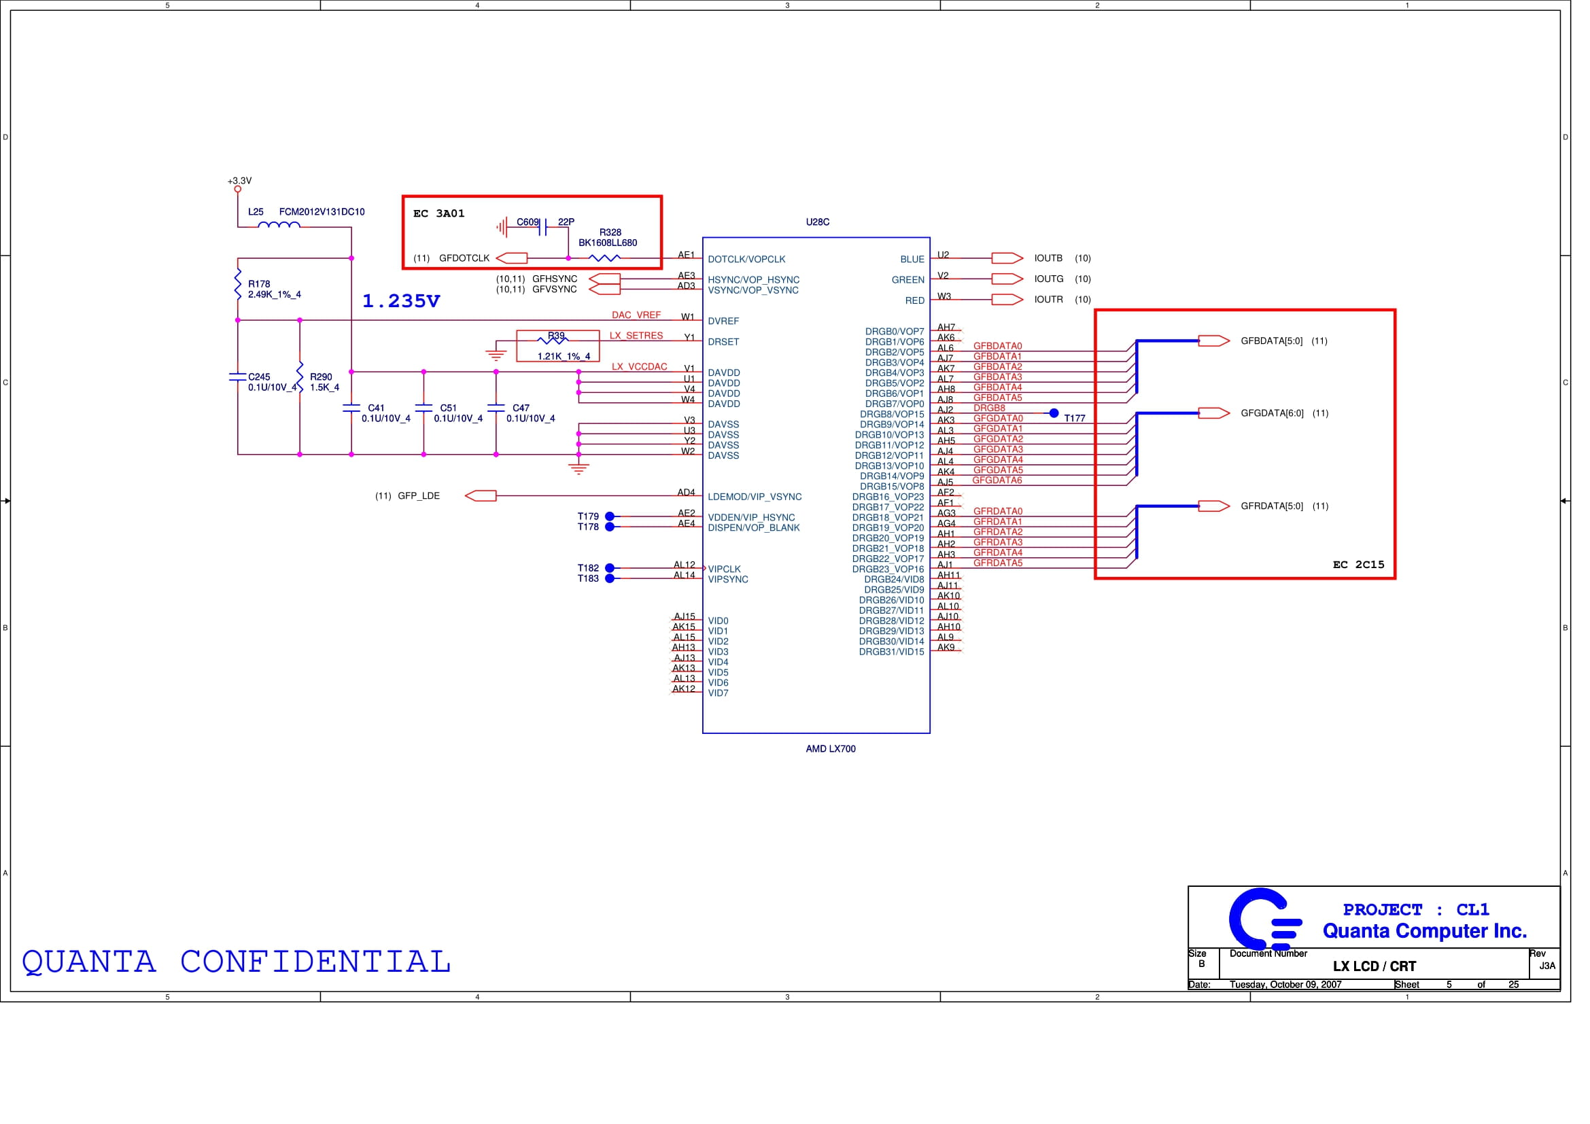This screenshot has height=1124, width=1590.
Task: Click the Quanta Computer logo
Action: click(x=1265, y=920)
